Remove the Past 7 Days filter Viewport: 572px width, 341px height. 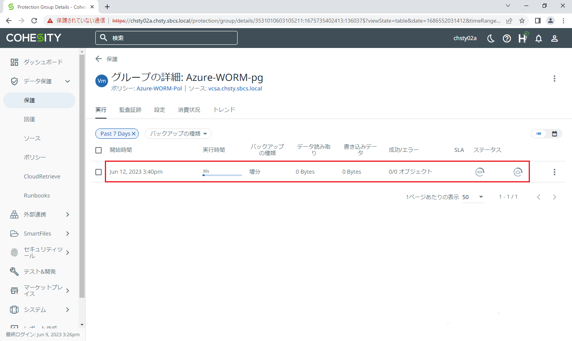click(134, 134)
